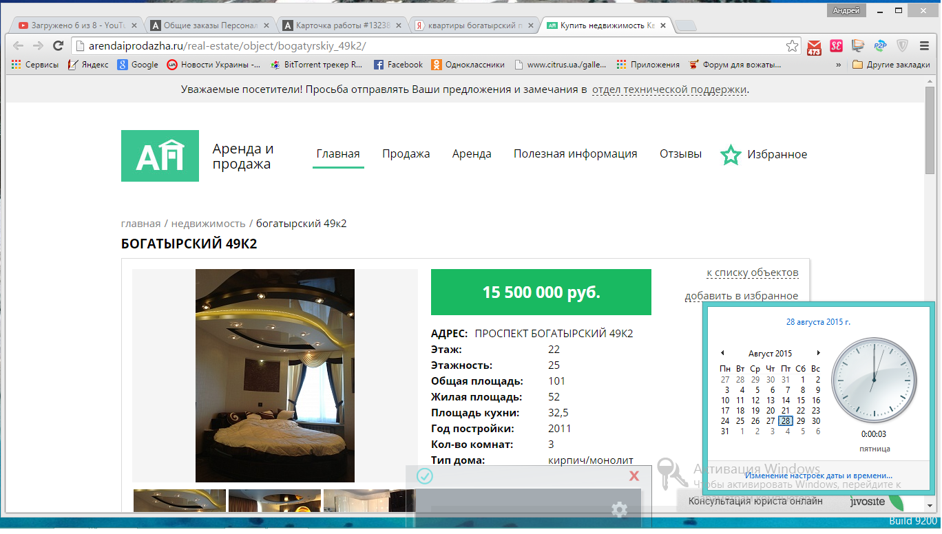
Task: Click the browser Forward arrow
Action: point(38,45)
